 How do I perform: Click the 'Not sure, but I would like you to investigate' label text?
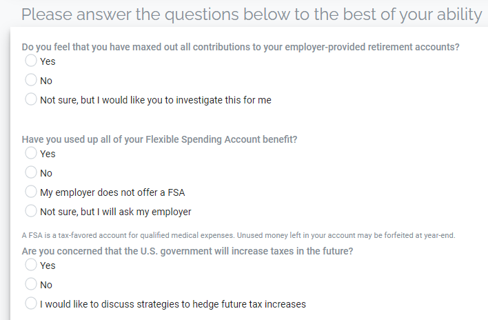[156, 100]
